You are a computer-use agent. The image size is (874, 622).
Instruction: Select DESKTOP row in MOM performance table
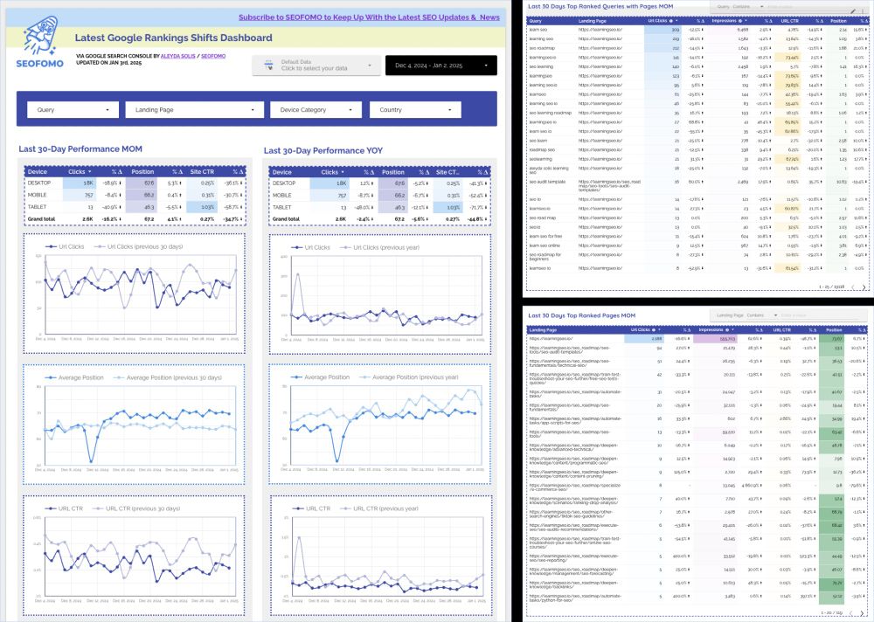[135, 183]
